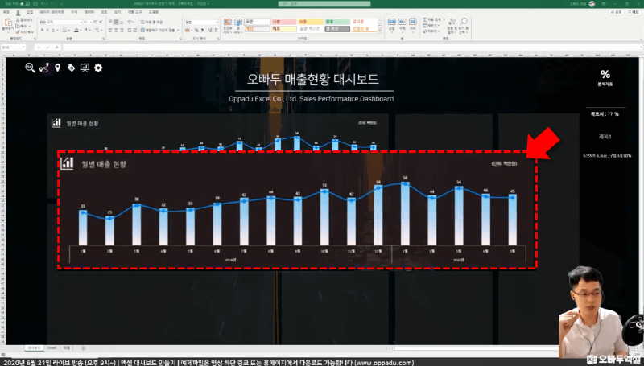Open the font size dropdown
The height and width of the screenshot is (366, 644).
91,22
